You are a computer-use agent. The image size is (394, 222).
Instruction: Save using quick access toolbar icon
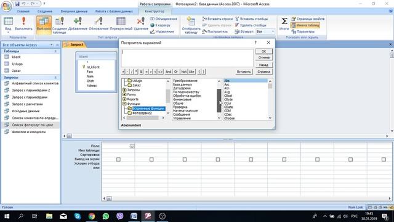click(17, 4)
